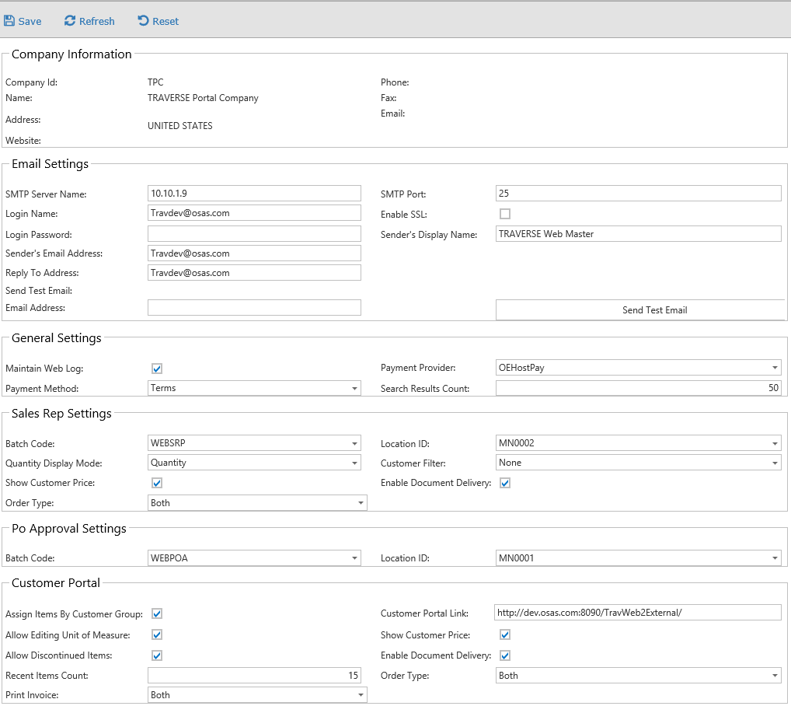Expand the Payment Method dropdown
Viewport: 791px width, 706px height.
(x=354, y=388)
